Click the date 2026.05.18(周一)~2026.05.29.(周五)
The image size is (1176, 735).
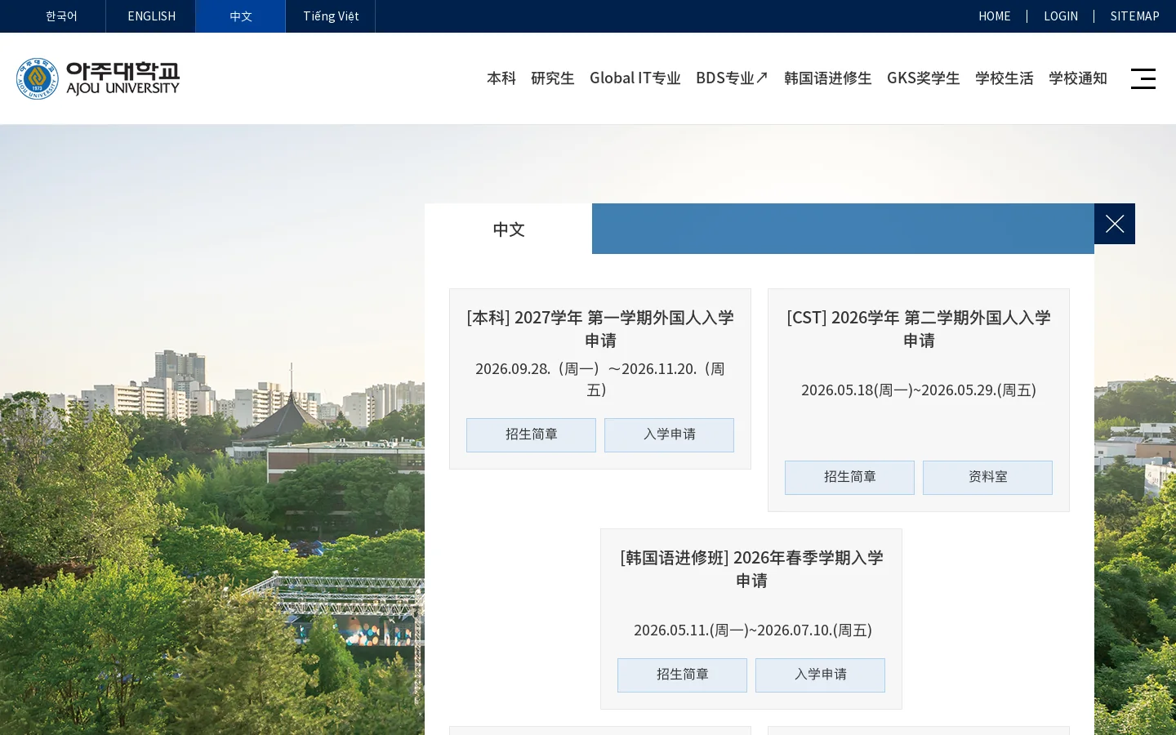click(919, 390)
